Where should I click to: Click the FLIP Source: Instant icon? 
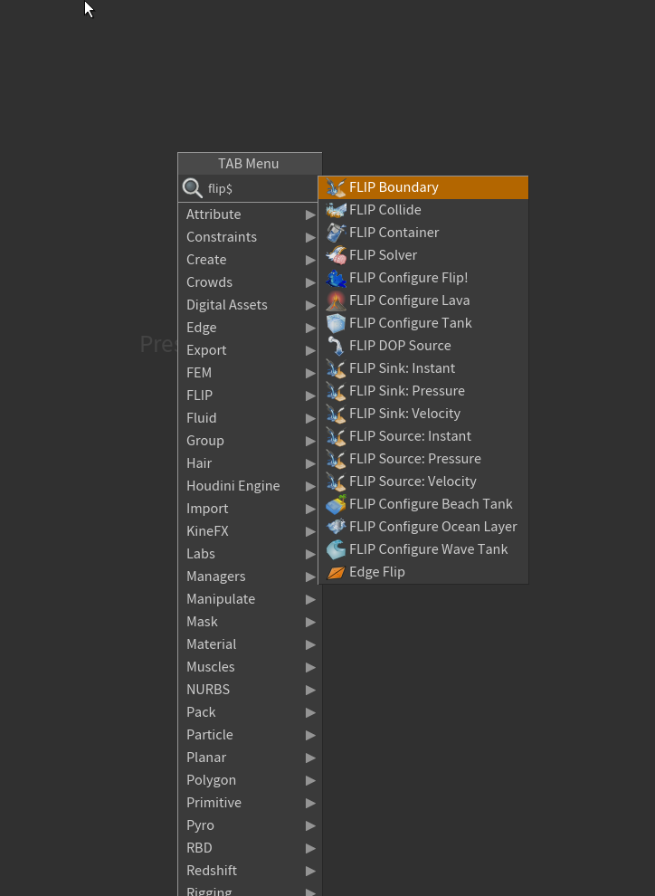click(336, 436)
